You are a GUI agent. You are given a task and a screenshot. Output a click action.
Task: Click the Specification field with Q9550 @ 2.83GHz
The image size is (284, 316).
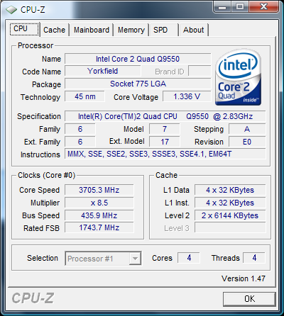point(165,116)
